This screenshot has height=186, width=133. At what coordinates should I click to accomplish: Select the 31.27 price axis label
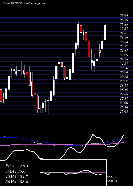[124, 64]
